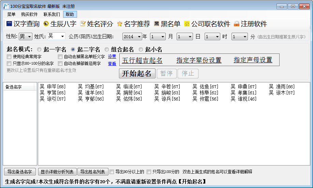Open the 生辰八字 tool icon
The width and height of the screenshot is (313, 188).
46,24
